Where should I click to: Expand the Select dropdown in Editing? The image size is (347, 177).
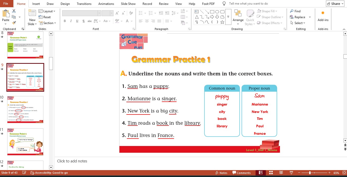click(298, 23)
